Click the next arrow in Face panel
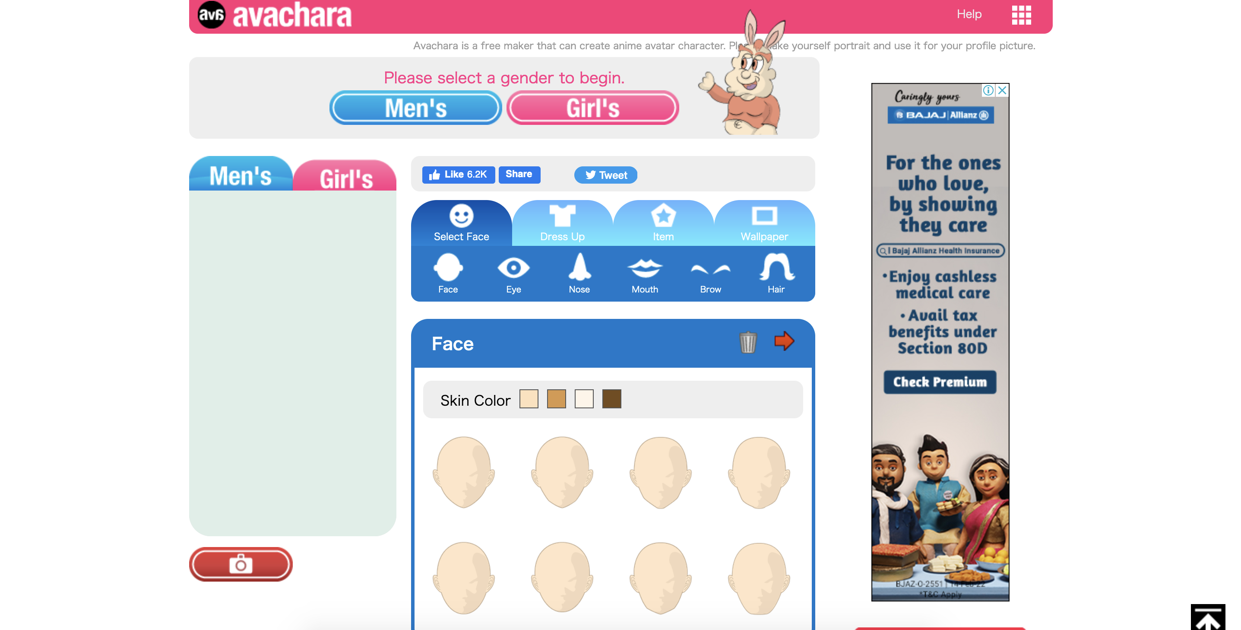This screenshot has width=1241, height=630. pos(784,342)
